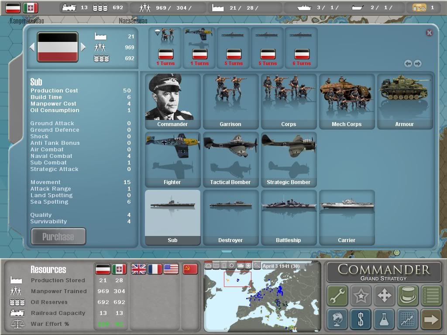Screen dimensions: 447x335
Task: Click the end turn arrow button
Action: 431,319
